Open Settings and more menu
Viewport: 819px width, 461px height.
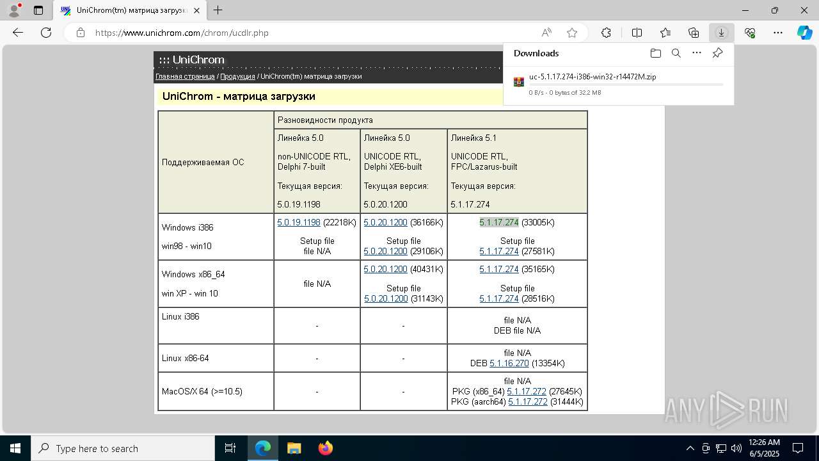pos(778,33)
